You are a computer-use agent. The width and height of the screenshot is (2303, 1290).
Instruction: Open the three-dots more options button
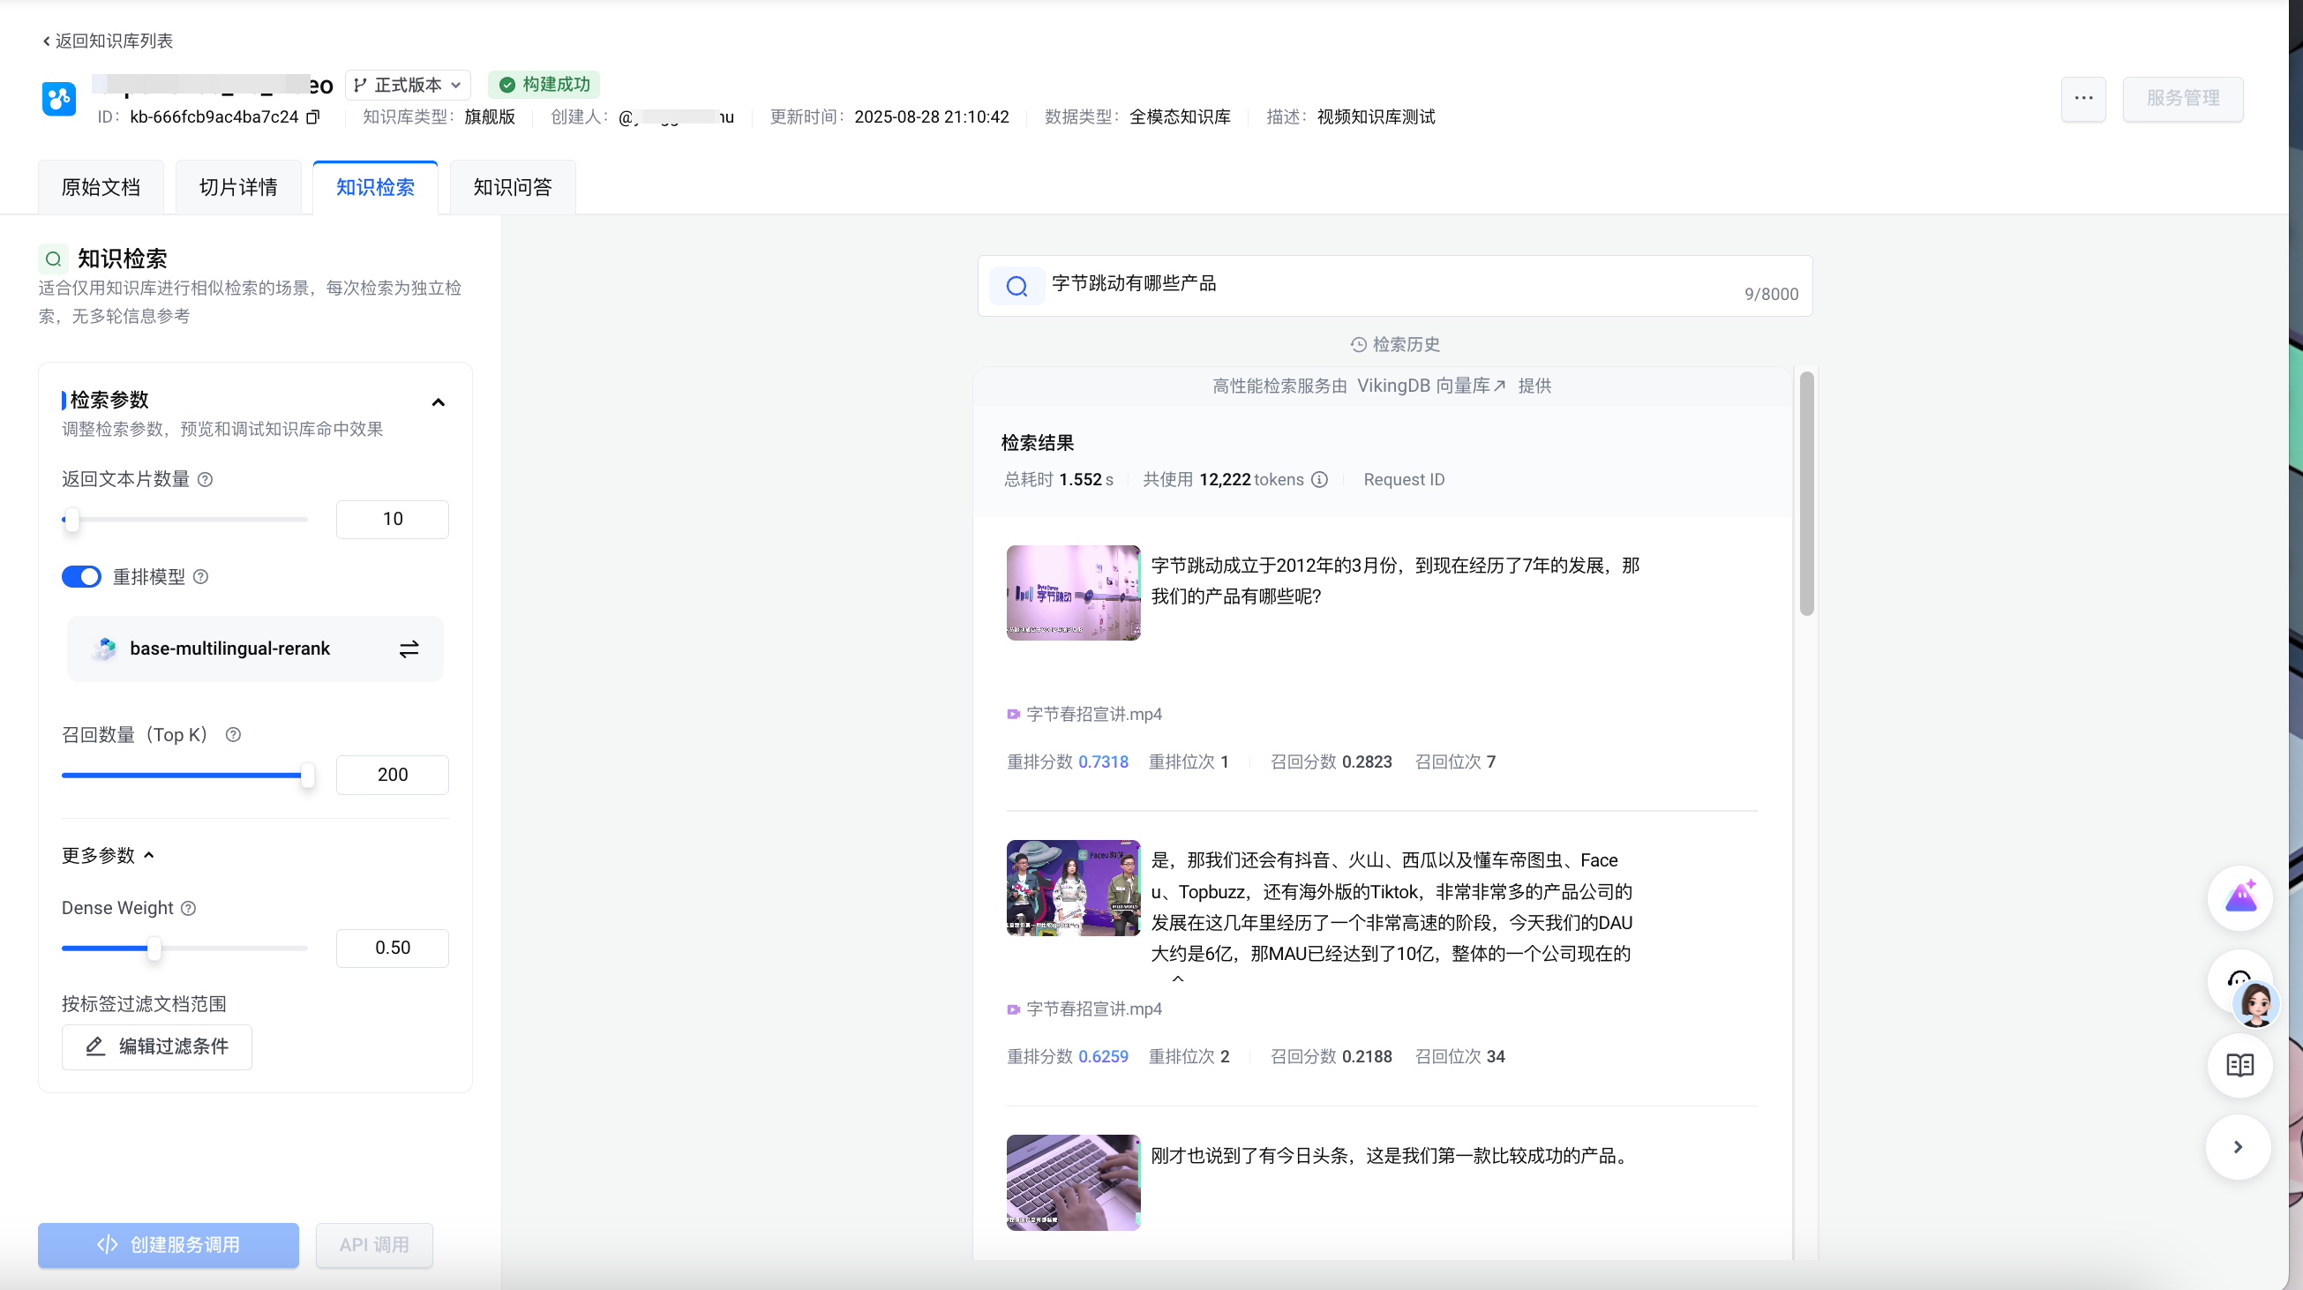[2083, 98]
